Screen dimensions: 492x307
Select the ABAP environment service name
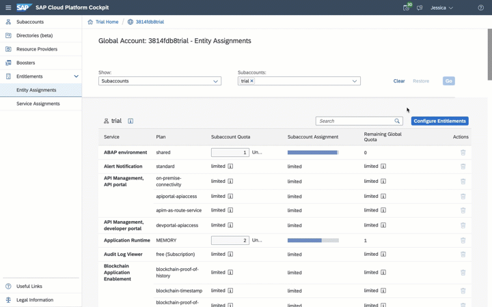click(125, 153)
